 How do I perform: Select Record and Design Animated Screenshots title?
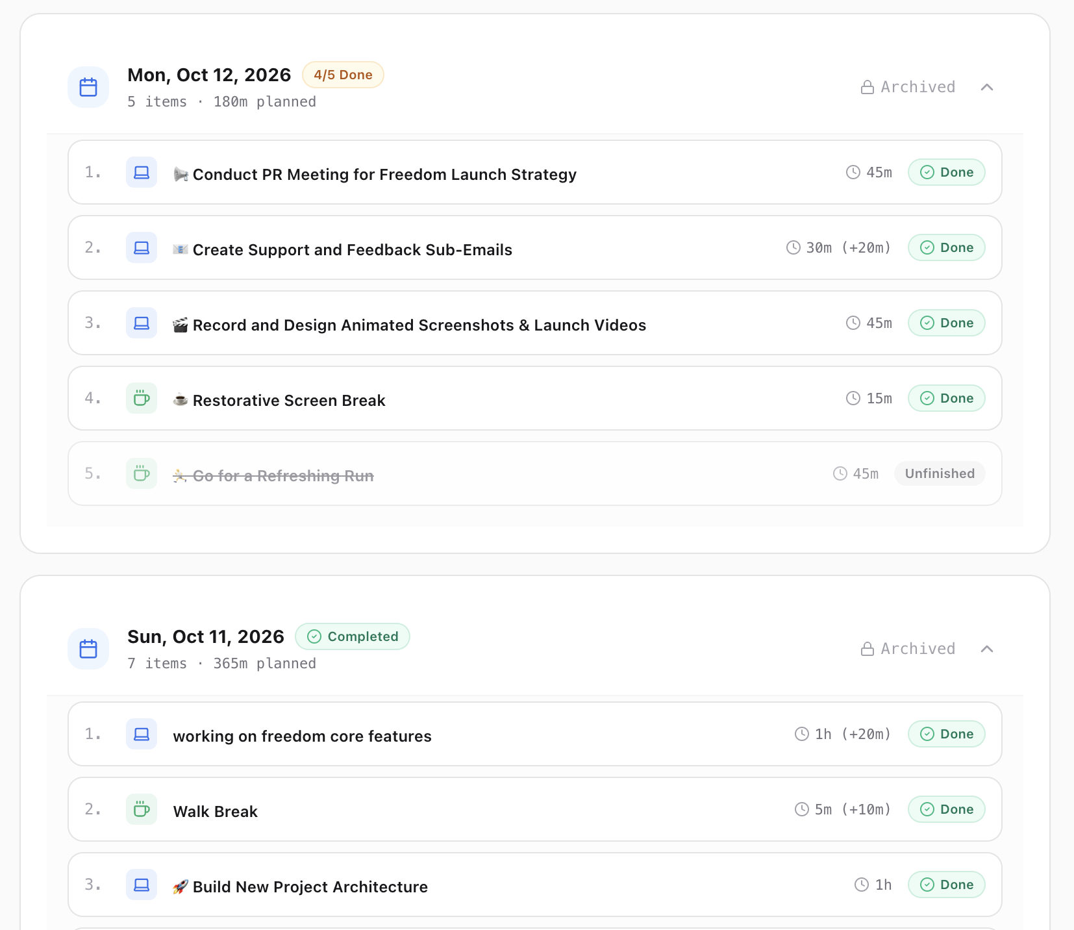click(x=410, y=325)
